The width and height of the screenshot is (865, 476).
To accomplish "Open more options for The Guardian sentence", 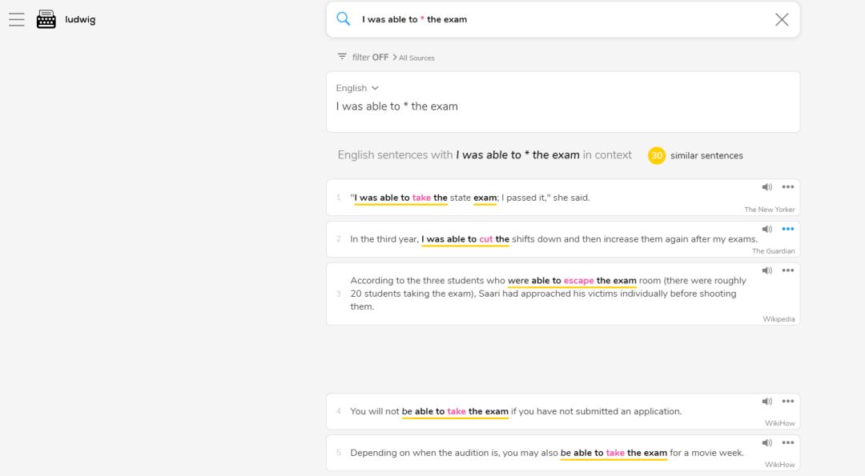I will click(x=788, y=229).
